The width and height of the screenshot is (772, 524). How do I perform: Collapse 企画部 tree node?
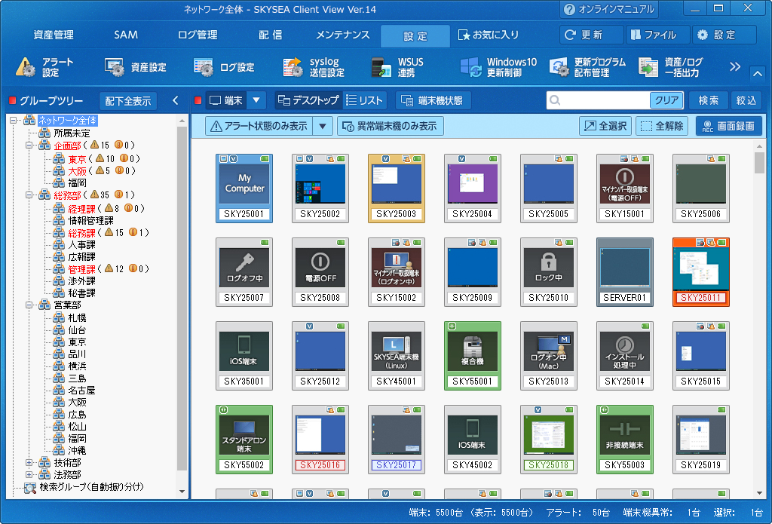click(29, 146)
